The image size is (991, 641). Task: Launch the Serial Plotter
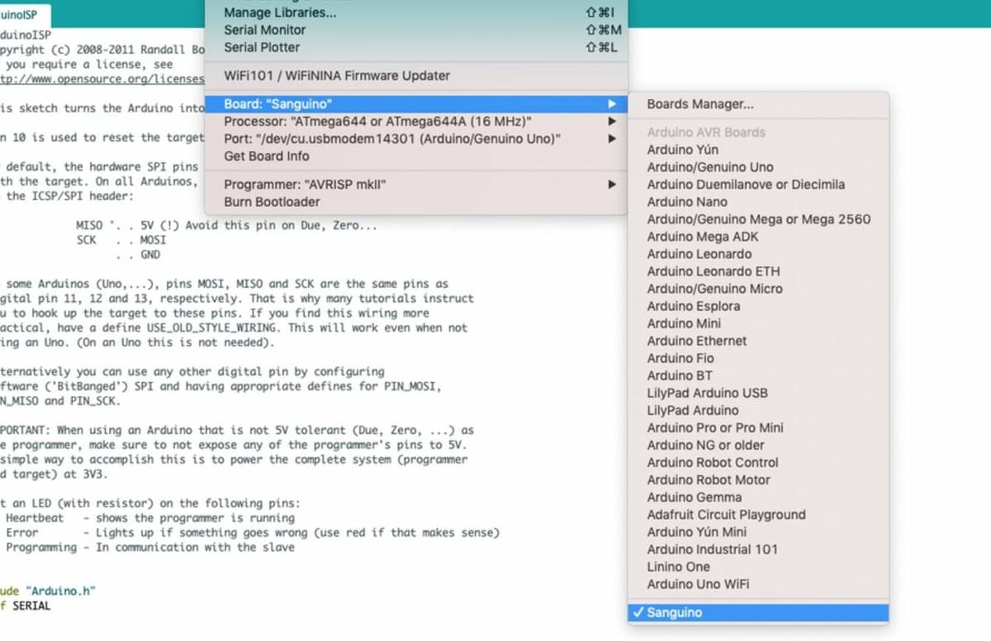click(416, 47)
